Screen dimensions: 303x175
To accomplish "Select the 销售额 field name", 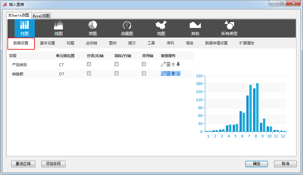I will [18, 74].
